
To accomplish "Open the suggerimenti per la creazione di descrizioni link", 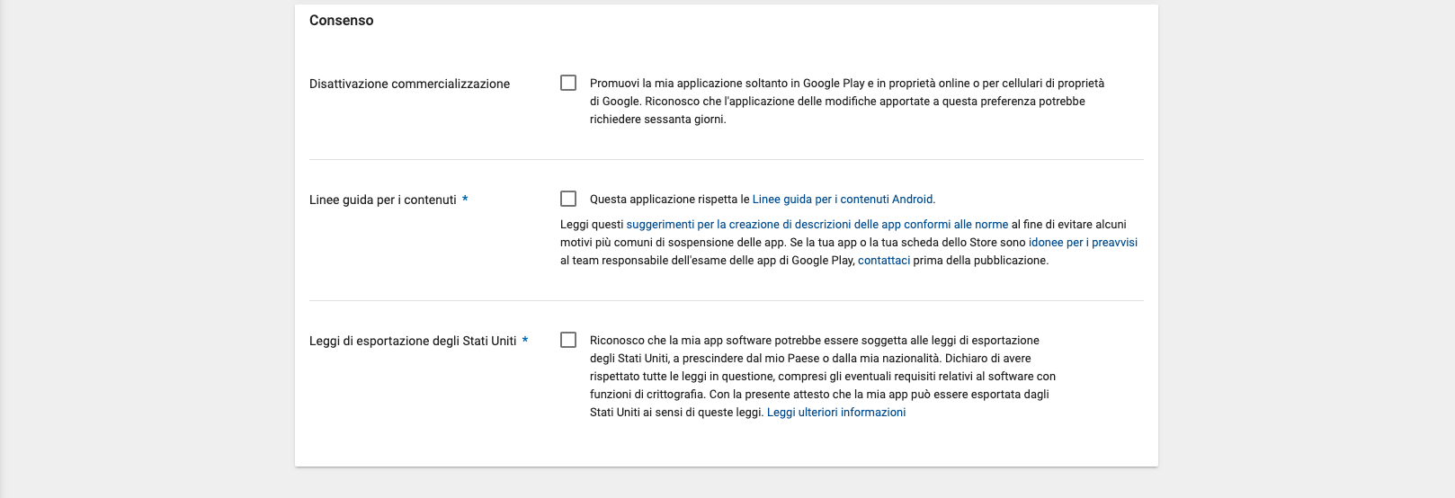I will tap(817, 225).
